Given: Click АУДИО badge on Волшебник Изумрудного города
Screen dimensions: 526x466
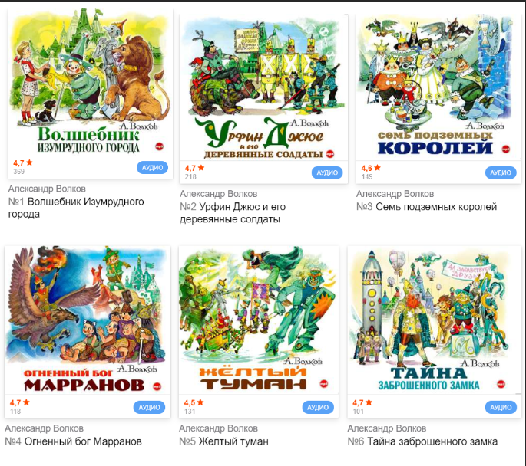Looking at the screenshot, I should (152, 168).
